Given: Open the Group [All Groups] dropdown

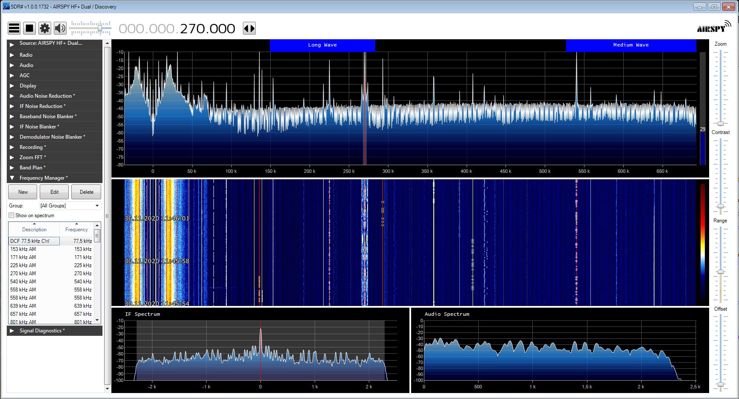Looking at the screenshot, I should tap(70, 206).
